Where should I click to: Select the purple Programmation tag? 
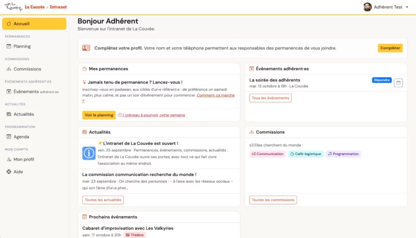[x=343, y=154]
